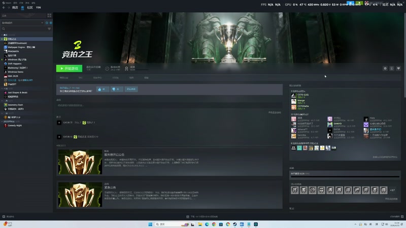Screen dimensions: 406x228
Task: Show hidden system tray icons
Action: point(355,224)
